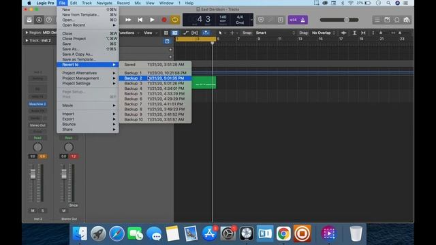The height and width of the screenshot is (245, 436).
Task: Click the yellow cycle range in ruler
Action: (x=196, y=39)
